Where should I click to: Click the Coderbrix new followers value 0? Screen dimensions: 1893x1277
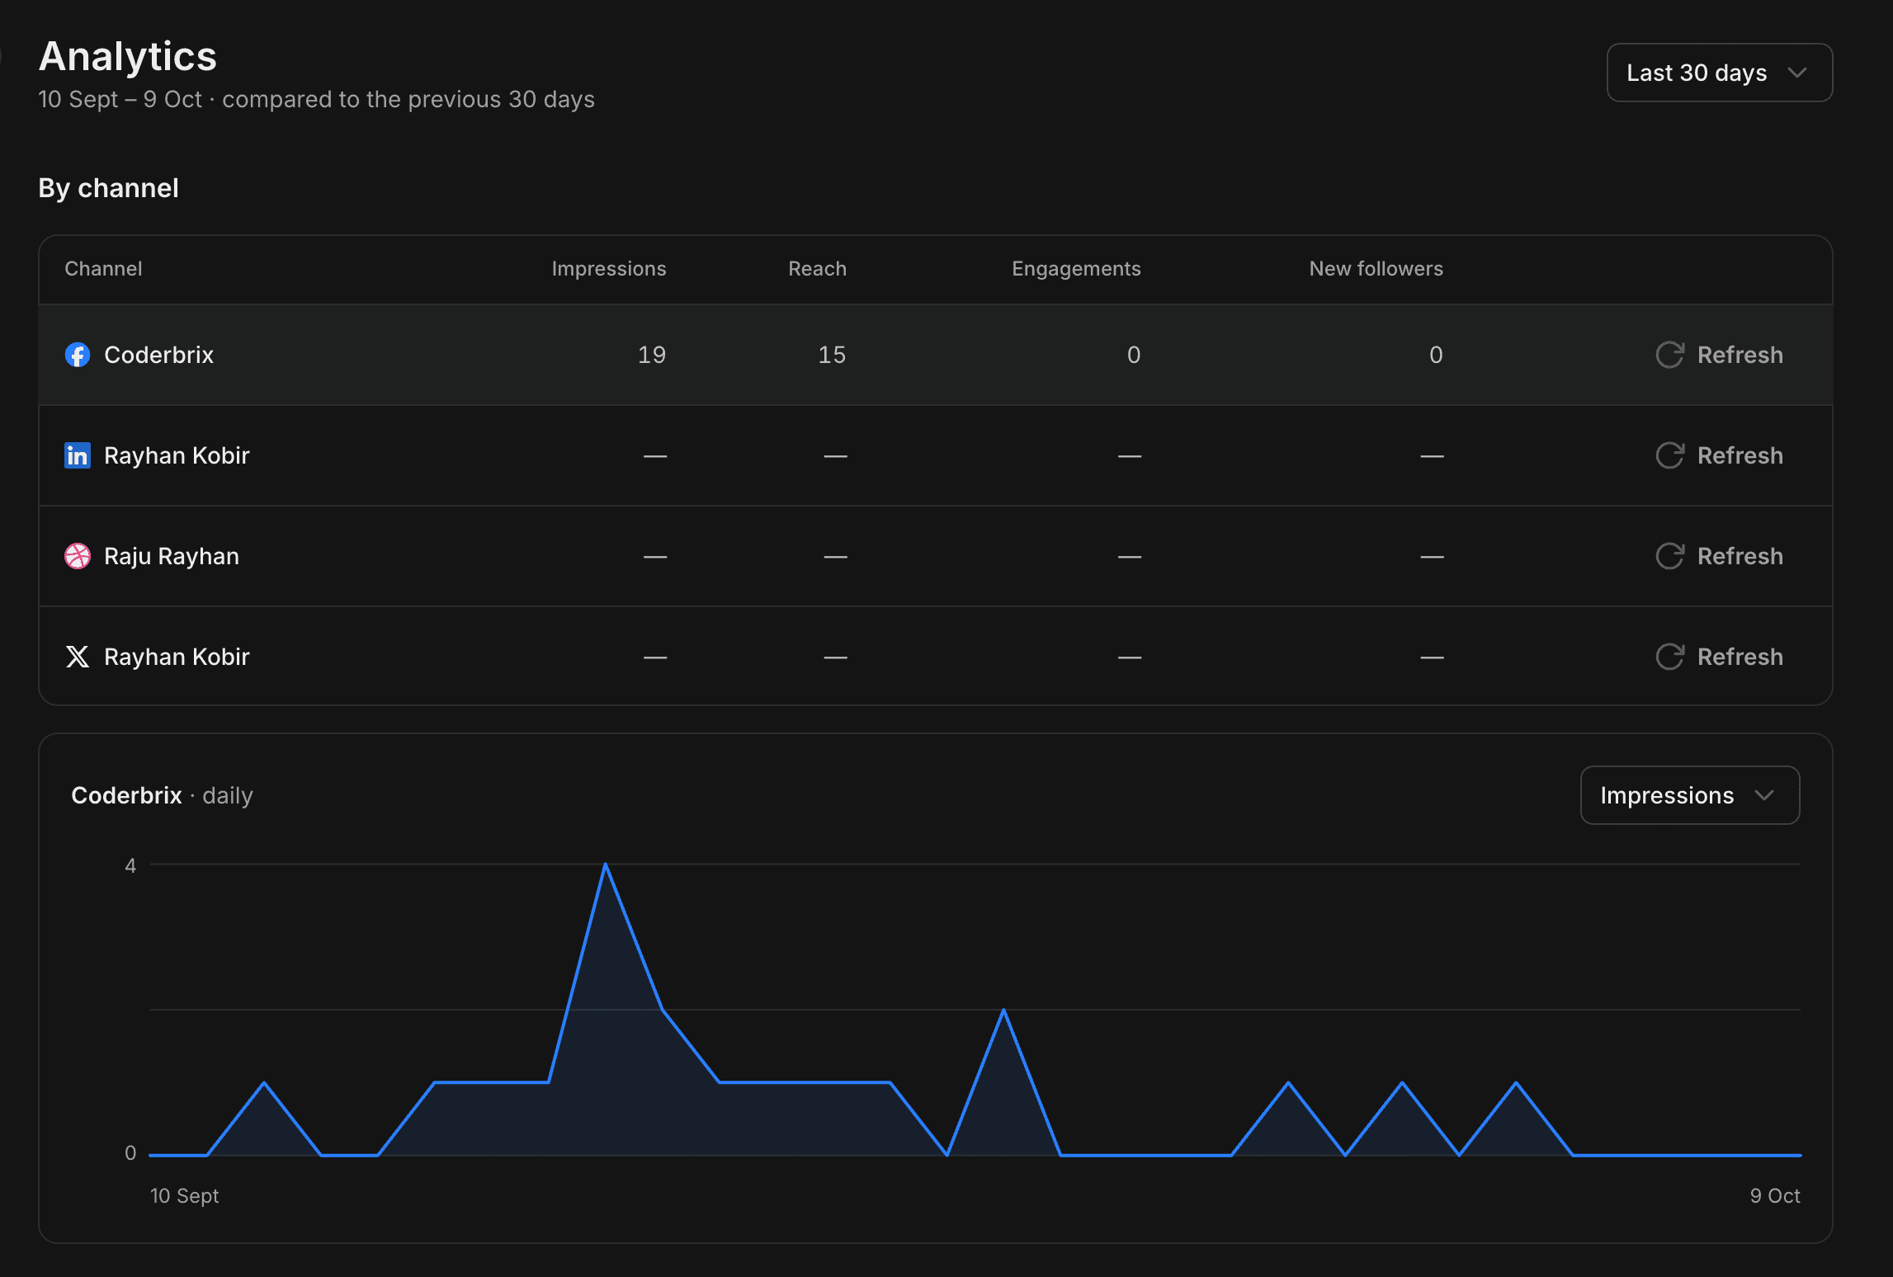pos(1436,355)
